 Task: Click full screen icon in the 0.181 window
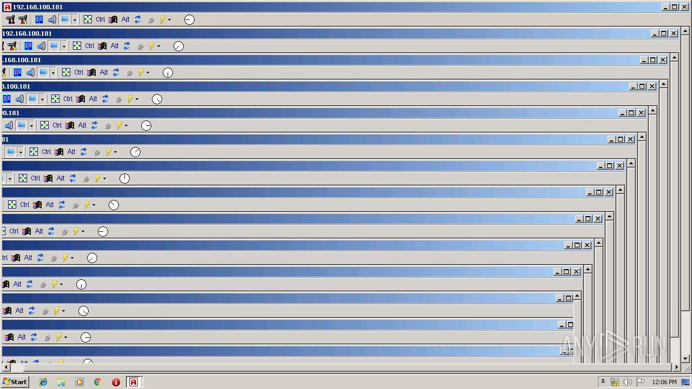pyautogui.click(x=45, y=125)
